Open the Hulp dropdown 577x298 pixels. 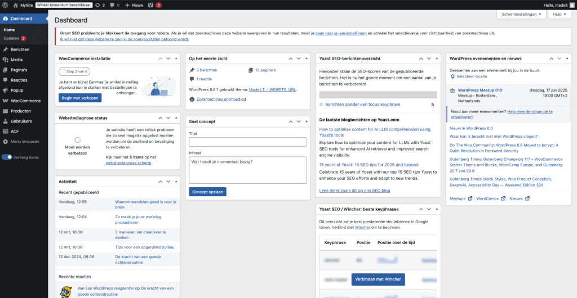[560, 14]
